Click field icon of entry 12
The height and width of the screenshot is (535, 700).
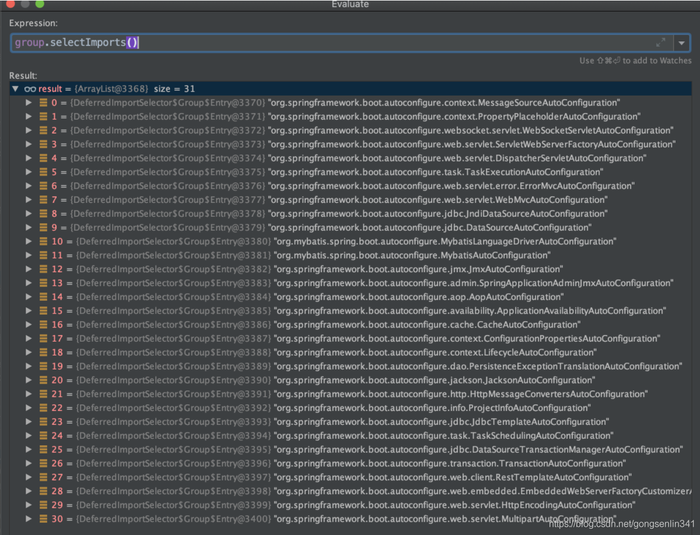(x=43, y=269)
